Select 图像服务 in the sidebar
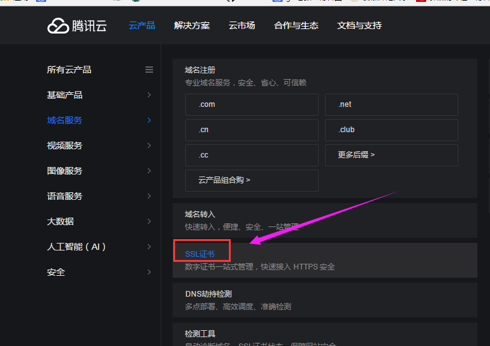The height and width of the screenshot is (346, 490). 64,171
